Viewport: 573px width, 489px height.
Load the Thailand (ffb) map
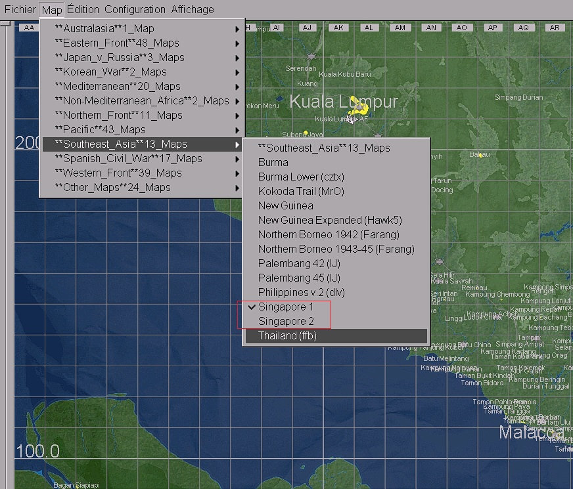pyautogui.click(x=336, y=335)
